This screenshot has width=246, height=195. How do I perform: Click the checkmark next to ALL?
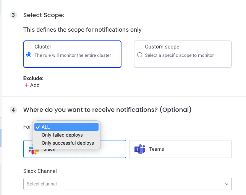(x=38, y=127)
